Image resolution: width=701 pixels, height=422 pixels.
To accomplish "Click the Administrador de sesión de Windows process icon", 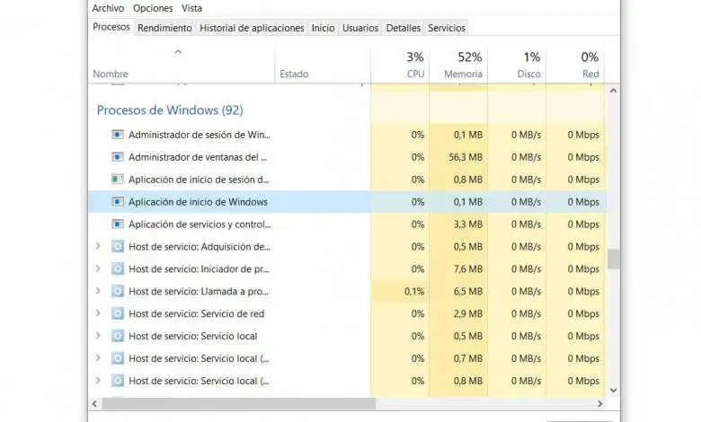I will [117, 135].
